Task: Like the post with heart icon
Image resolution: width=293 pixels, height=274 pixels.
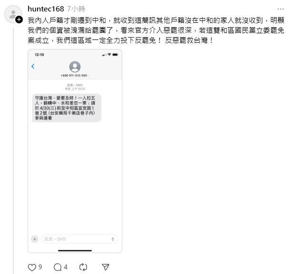Action: click(x=32, y=267)
